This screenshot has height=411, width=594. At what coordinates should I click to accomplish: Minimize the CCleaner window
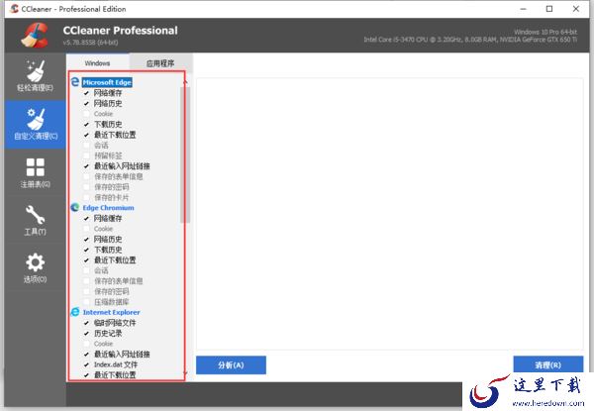tap(524, 9)
